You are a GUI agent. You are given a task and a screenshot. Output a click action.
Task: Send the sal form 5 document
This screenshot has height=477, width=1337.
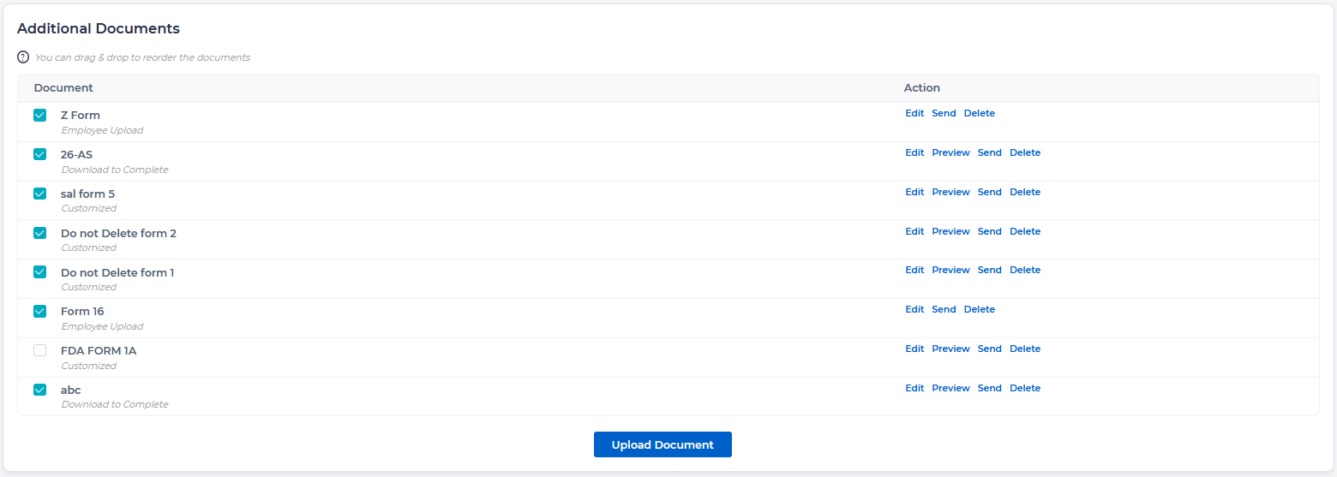[x=989, y=192]
